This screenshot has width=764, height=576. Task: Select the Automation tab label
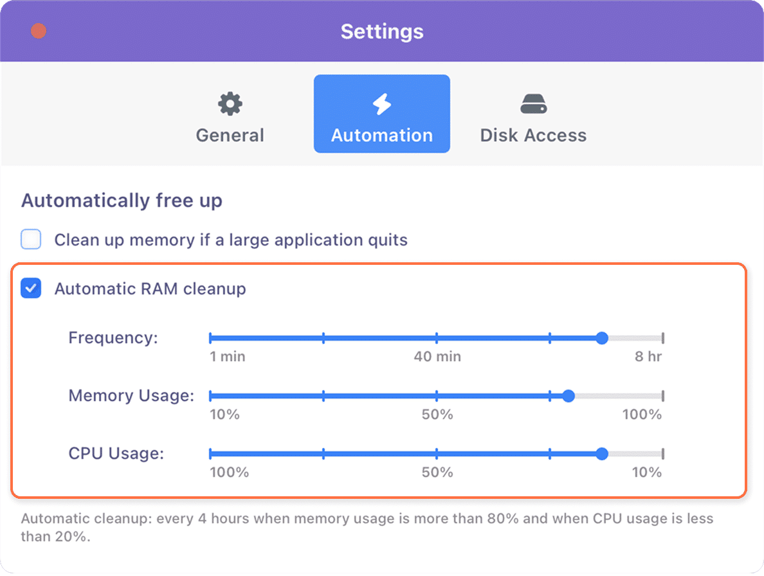382,136
